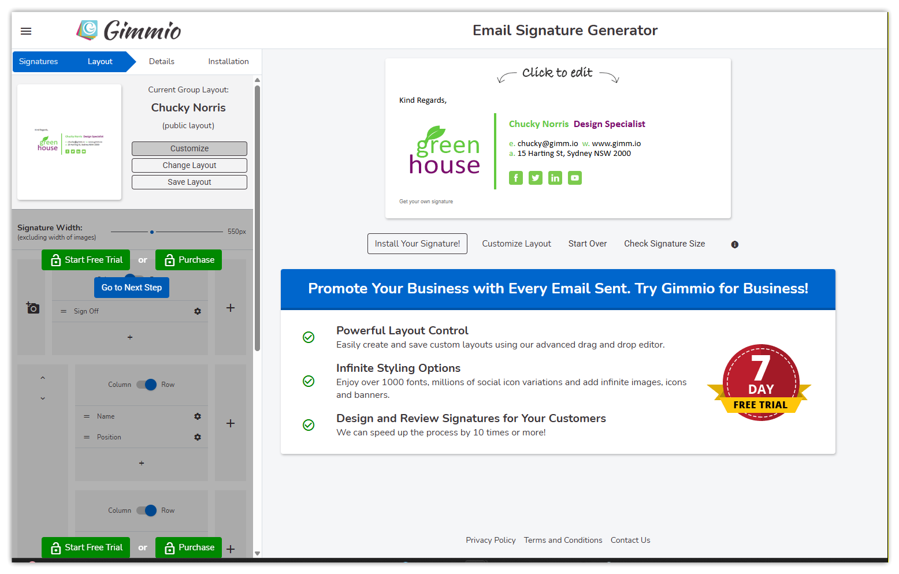The image size is (899, 574).
Task: Open the Privacy Policy link
Action: (491, 540)
